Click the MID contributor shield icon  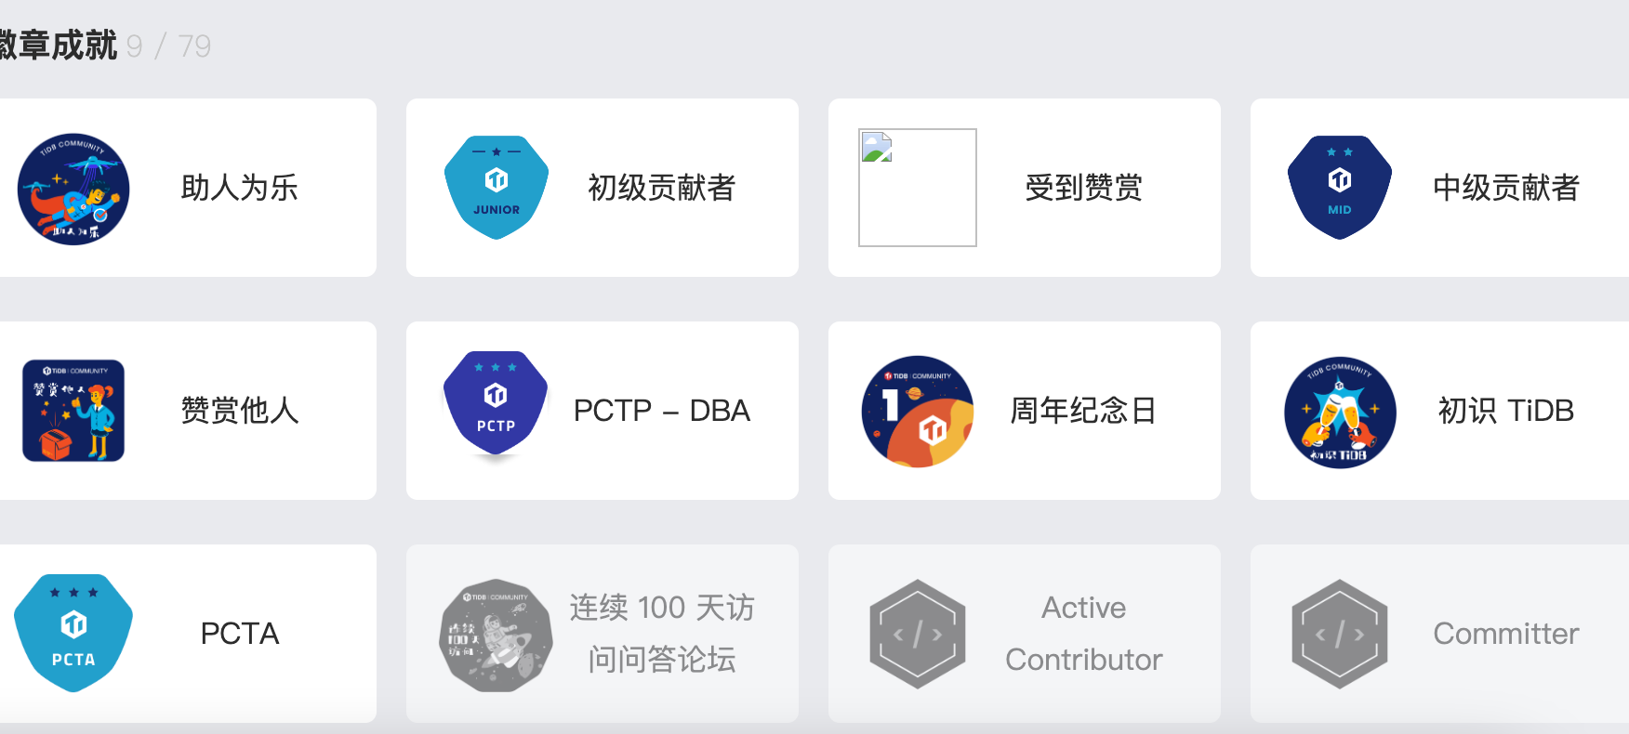click(1339, 188)
